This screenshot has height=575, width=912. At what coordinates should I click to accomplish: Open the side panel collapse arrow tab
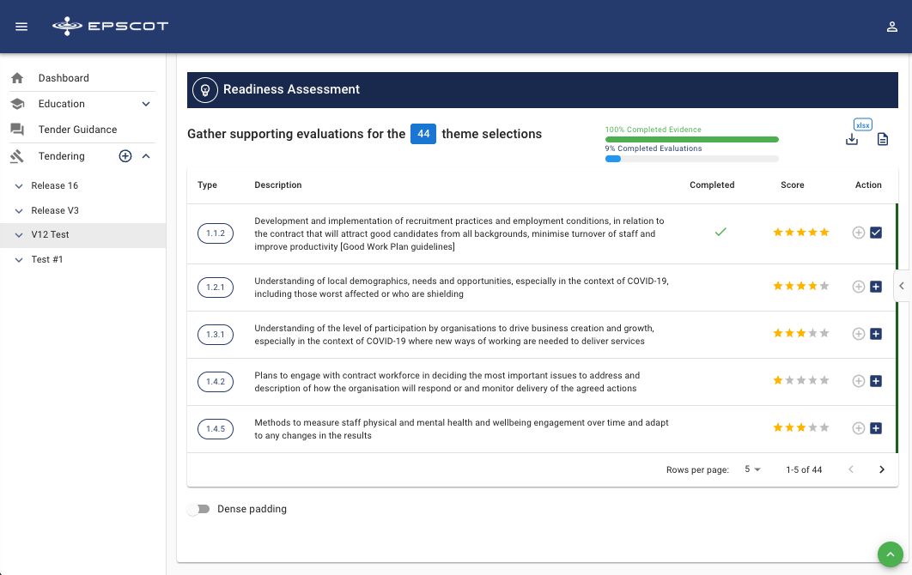tap(902, 286)
